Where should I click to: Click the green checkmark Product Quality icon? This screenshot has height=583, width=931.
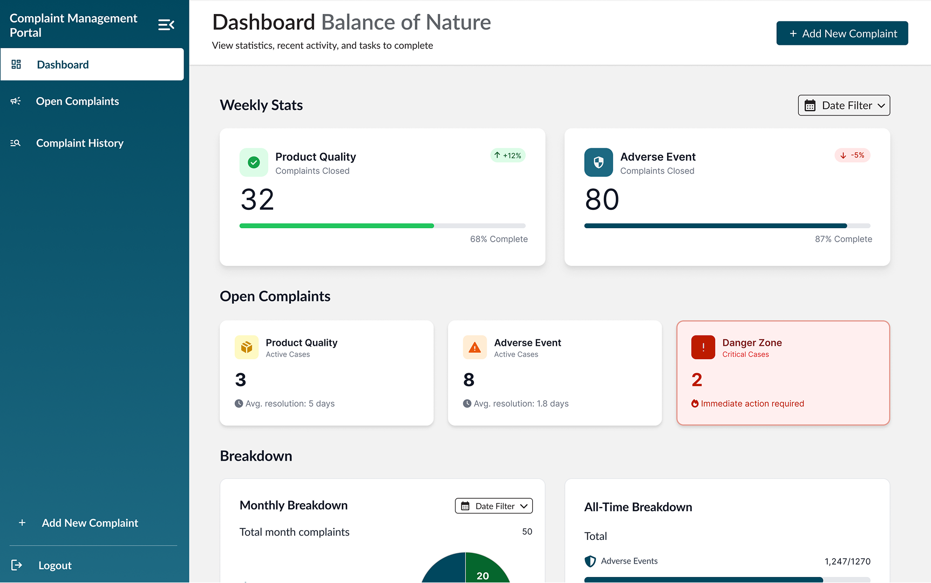pyautogui.click(x=254, y=162)
